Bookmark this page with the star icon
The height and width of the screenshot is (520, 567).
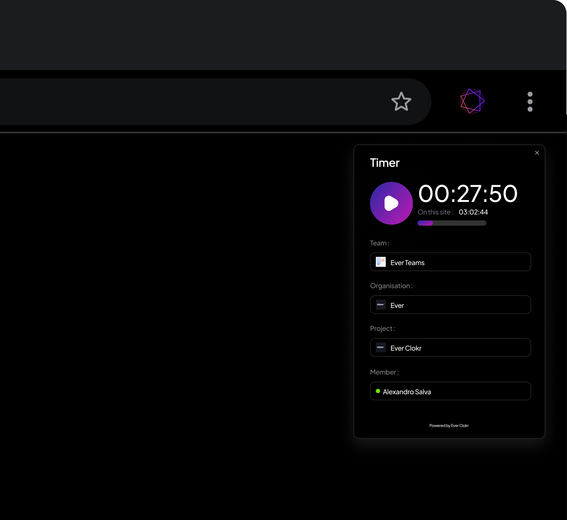[401, 101]
